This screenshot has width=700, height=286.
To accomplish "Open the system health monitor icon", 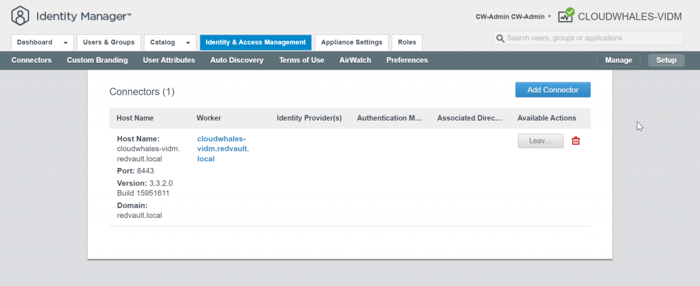I will pyautogui.click(x=565, y=16).
